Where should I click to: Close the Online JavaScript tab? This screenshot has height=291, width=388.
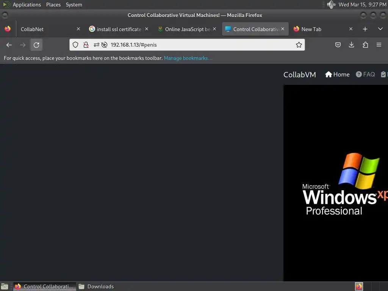pos(214,29)
